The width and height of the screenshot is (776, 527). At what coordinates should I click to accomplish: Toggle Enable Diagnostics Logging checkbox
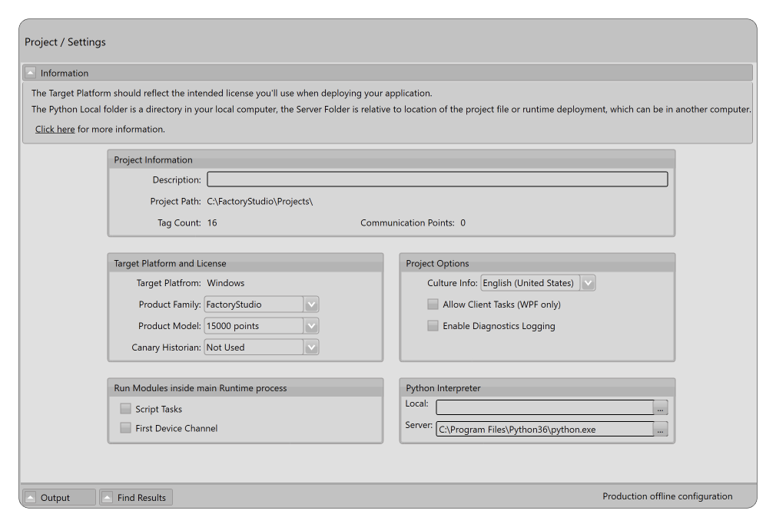433,326
